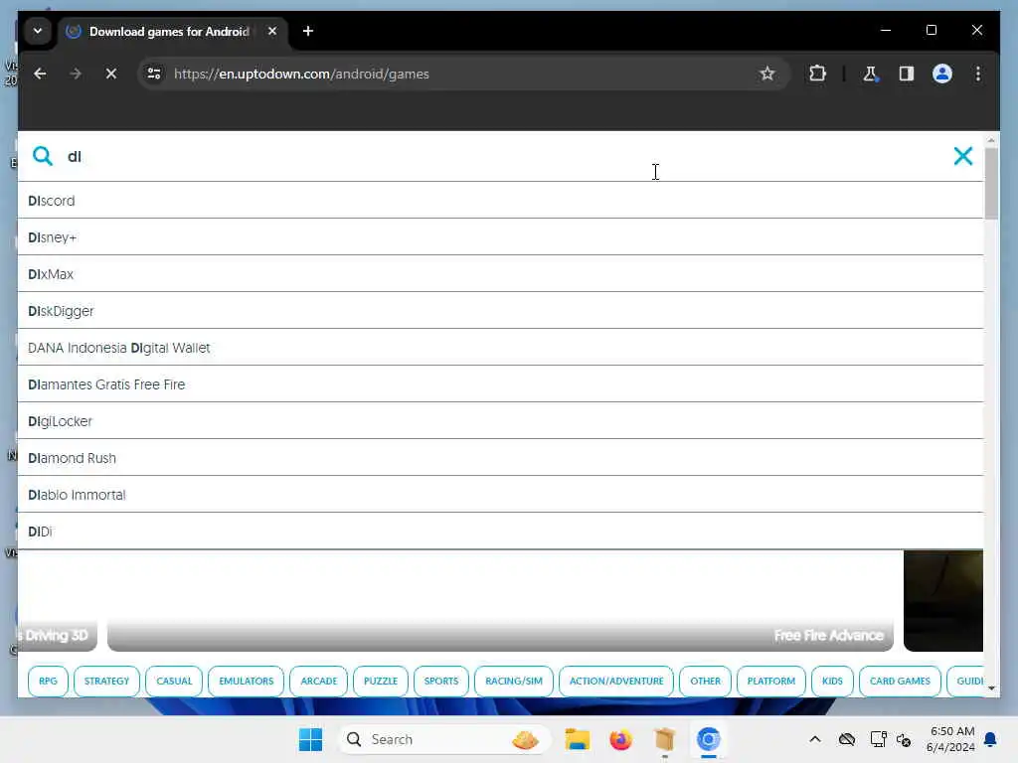
Task: Select the Discord suggestion
Action: click(x=500, y=201)
